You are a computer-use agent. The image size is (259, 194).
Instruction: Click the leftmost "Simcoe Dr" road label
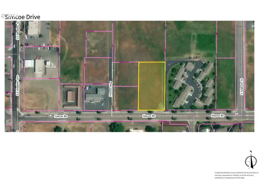(x=61, y=116)
